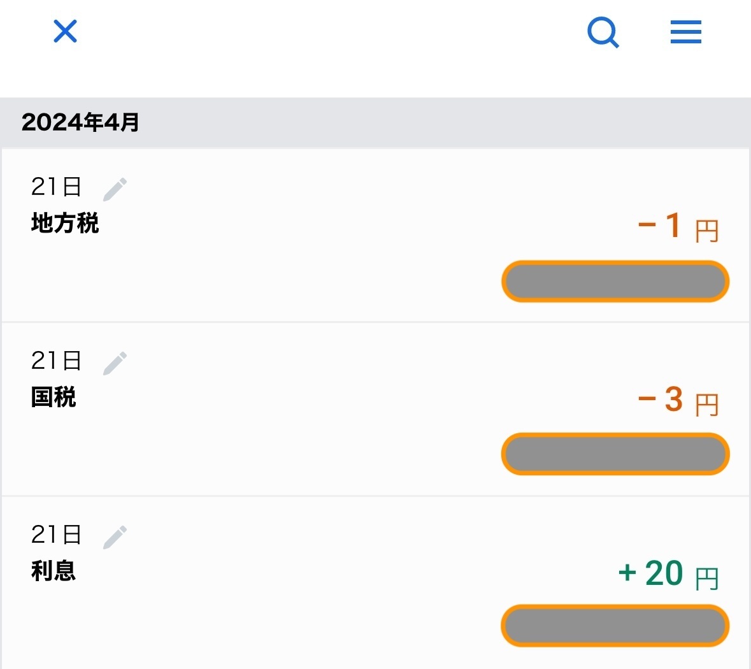The image size is (751, 669).
Task: Tap the 21日 date on 利息 row
Action: pos(56,535)
